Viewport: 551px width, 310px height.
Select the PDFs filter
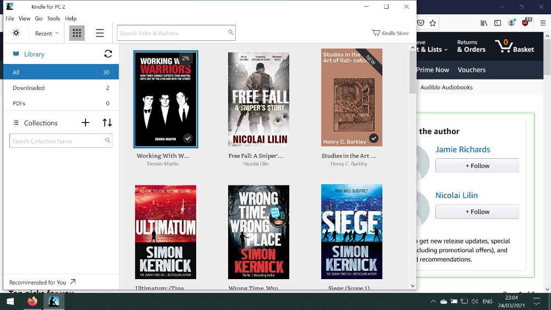tap(61, 103)
